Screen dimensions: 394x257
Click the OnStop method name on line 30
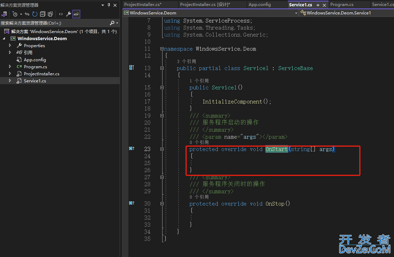[275, 204]
